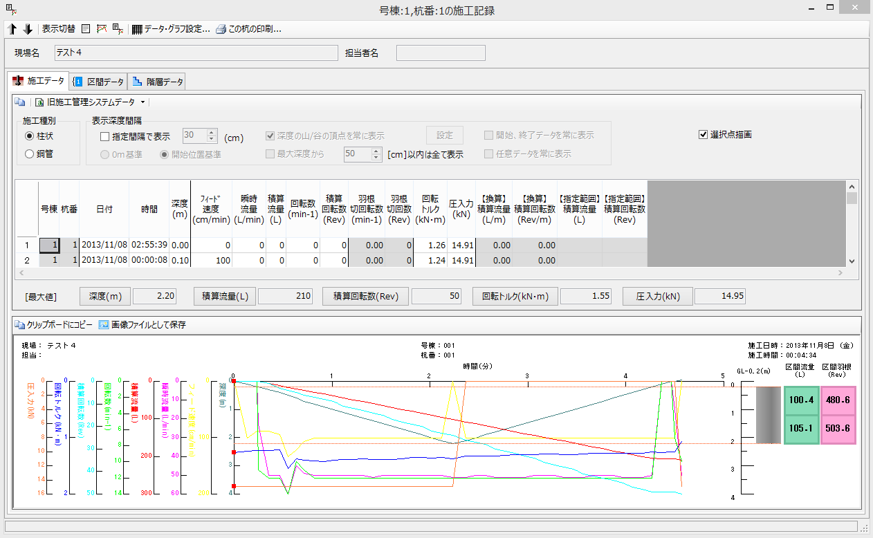The image size is (873, 538).
Task: Click the interval 30 cm spinner
Action: click(201, 136)
